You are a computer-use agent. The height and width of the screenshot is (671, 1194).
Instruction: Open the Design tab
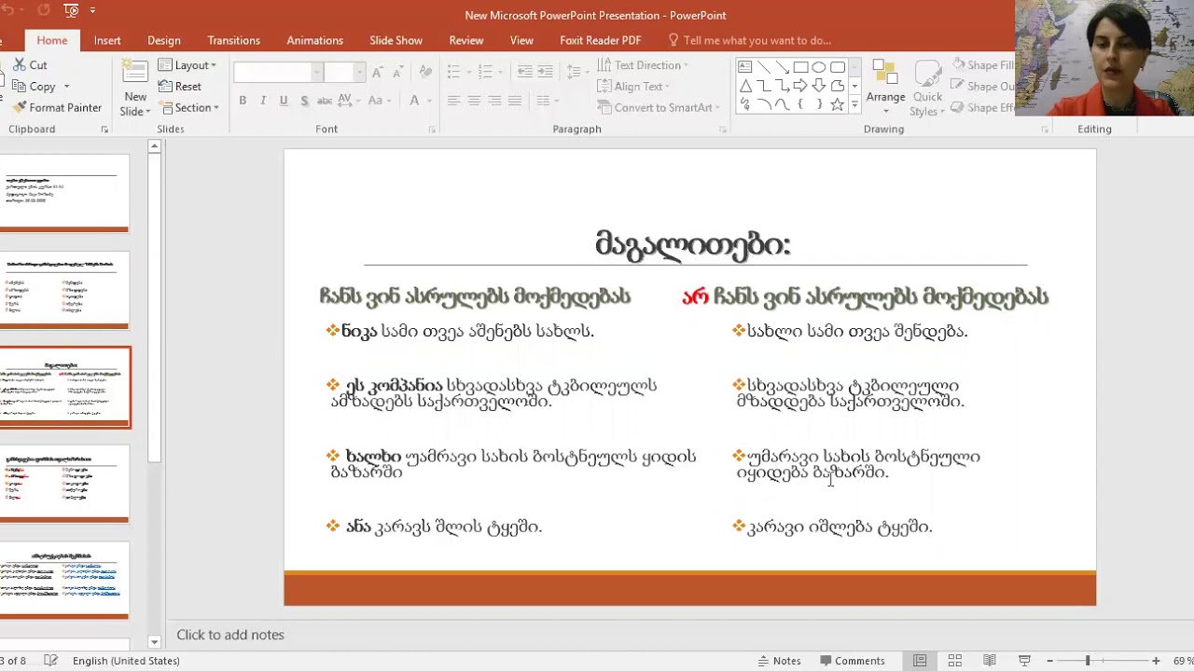point(164,40)
